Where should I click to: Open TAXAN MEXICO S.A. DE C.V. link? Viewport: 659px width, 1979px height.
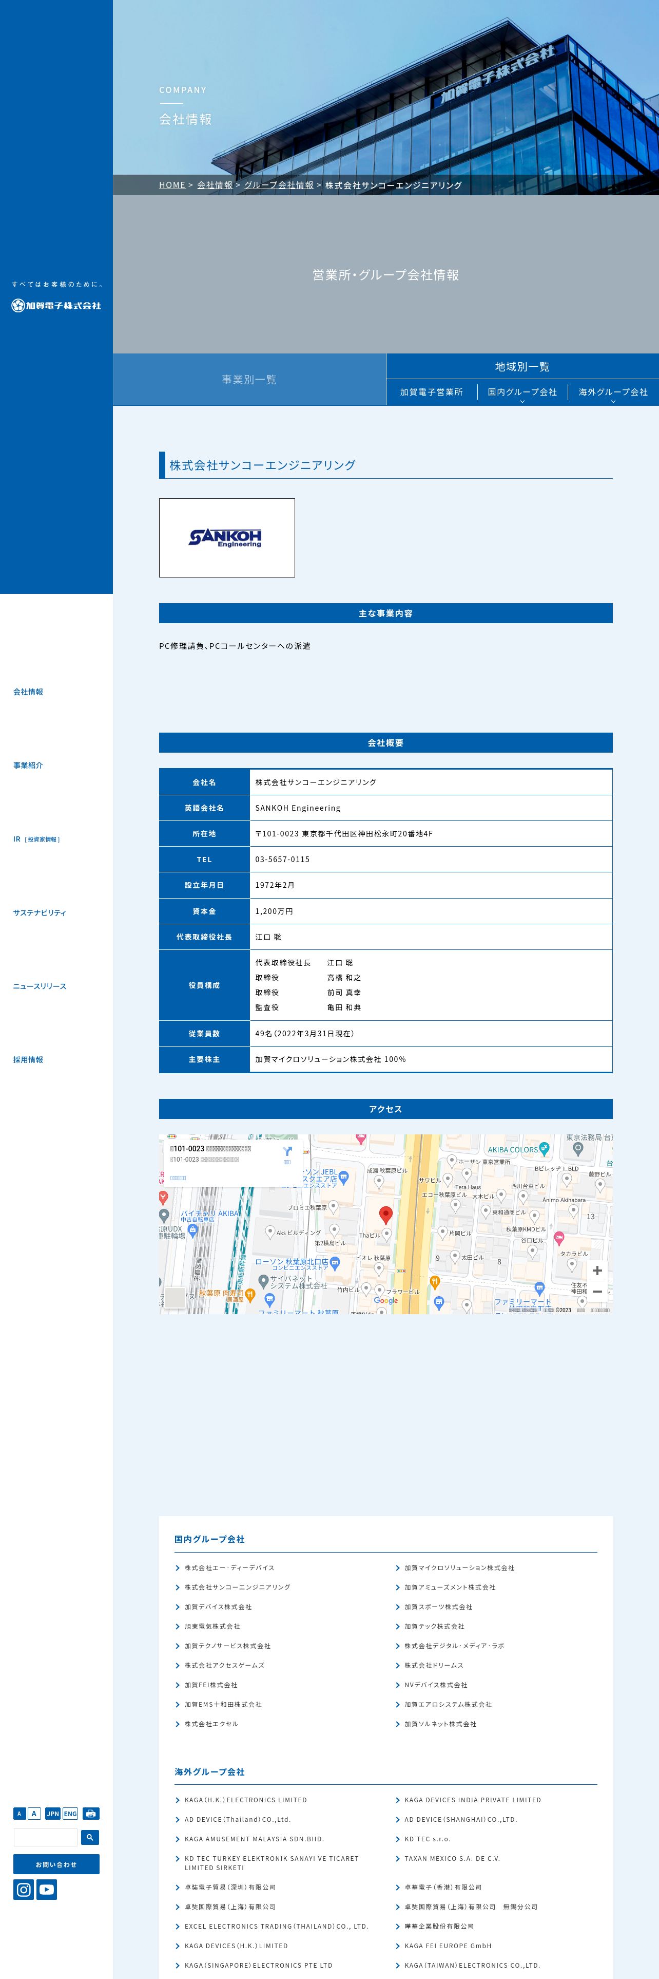click(x=452, y=1858)
